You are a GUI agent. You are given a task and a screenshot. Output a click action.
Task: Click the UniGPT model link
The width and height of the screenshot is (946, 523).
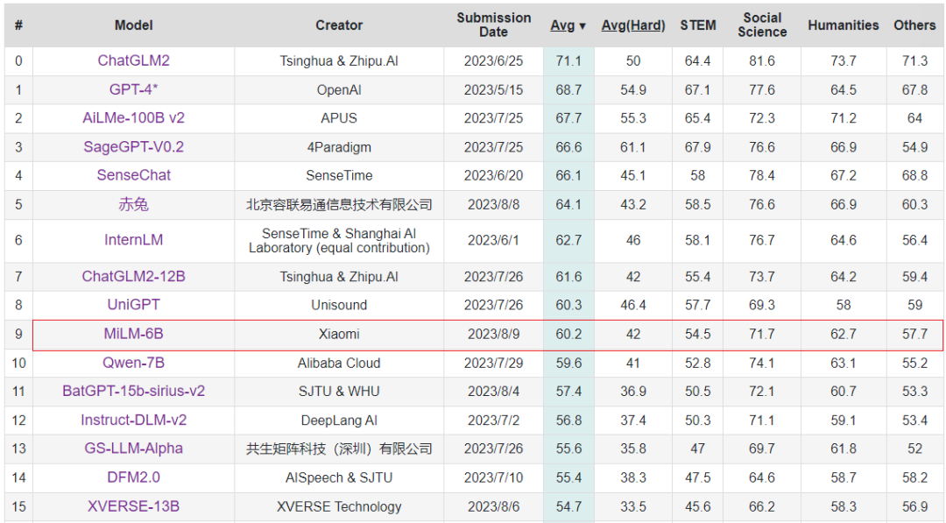133,305
